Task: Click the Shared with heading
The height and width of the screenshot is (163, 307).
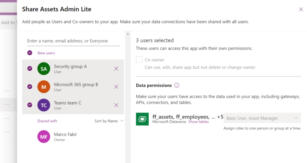Action: [x=47, y=121]
